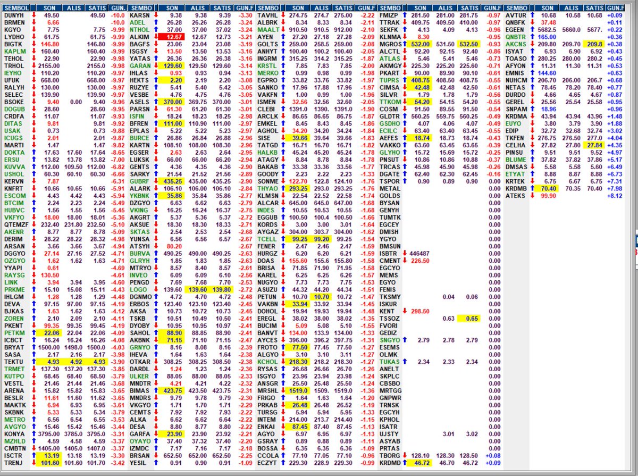
Task: Click the TOASO symbol name
Action: 516,57
